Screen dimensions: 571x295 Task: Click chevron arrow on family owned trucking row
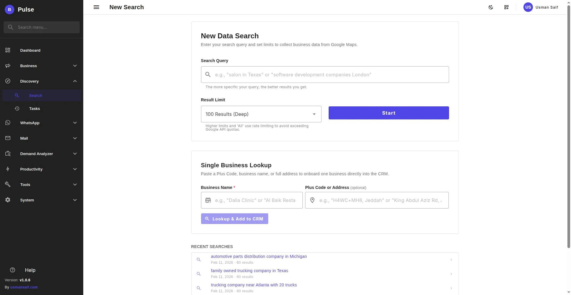(451, 274)
